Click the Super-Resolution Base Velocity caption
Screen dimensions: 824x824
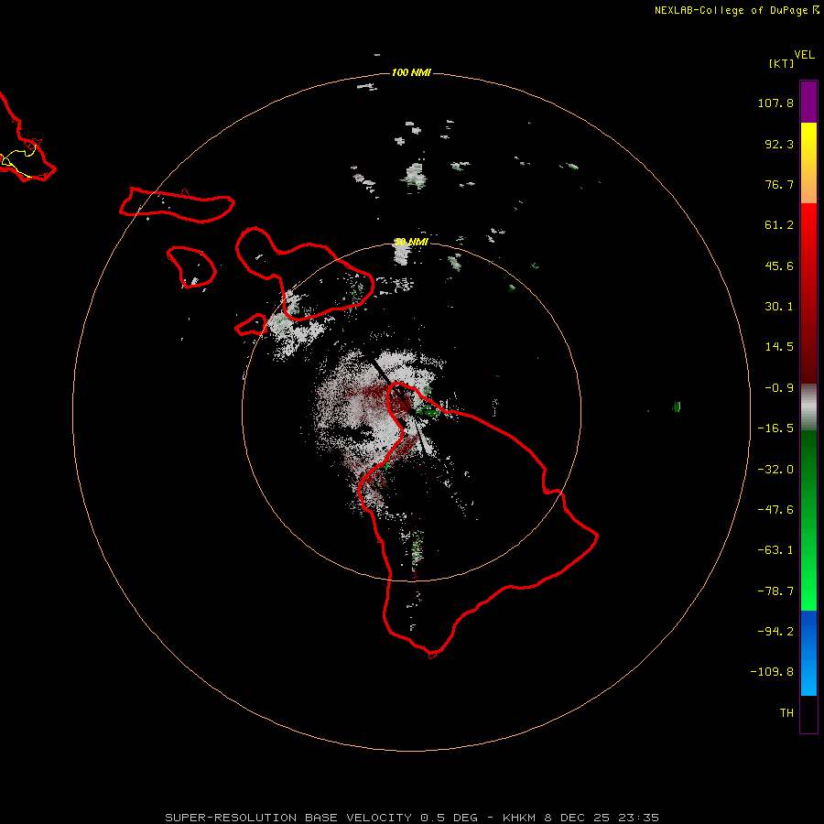coord(411,818)
